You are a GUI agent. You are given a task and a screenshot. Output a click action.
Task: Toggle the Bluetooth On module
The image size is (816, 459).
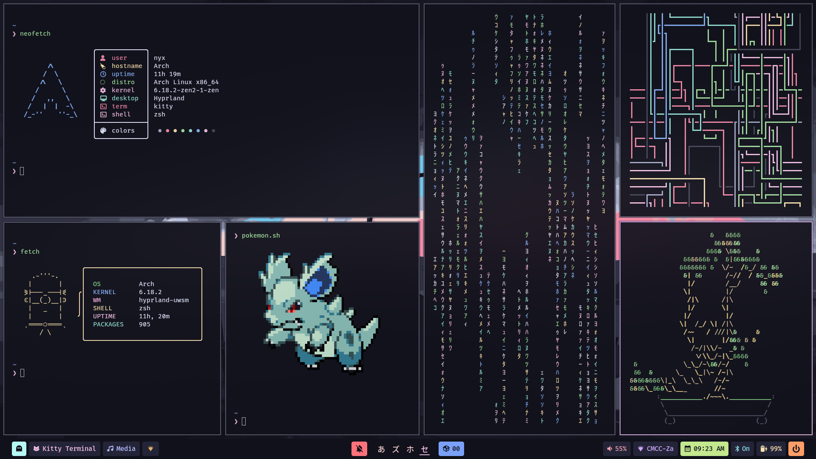[742, 449]
